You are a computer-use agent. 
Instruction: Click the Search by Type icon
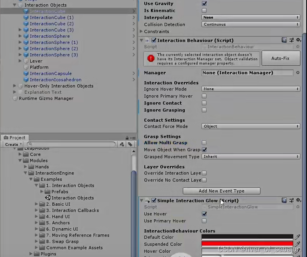tap(122, 144)
